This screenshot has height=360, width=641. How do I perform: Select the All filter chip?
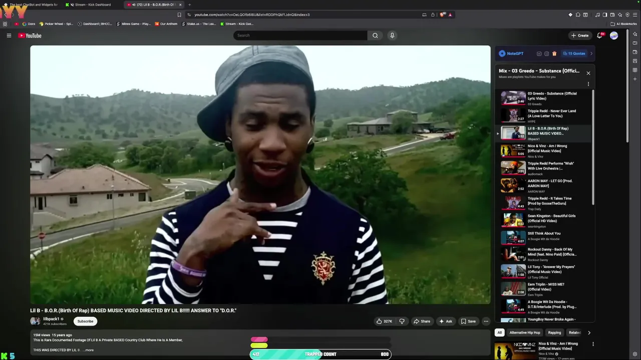point(499,332)
